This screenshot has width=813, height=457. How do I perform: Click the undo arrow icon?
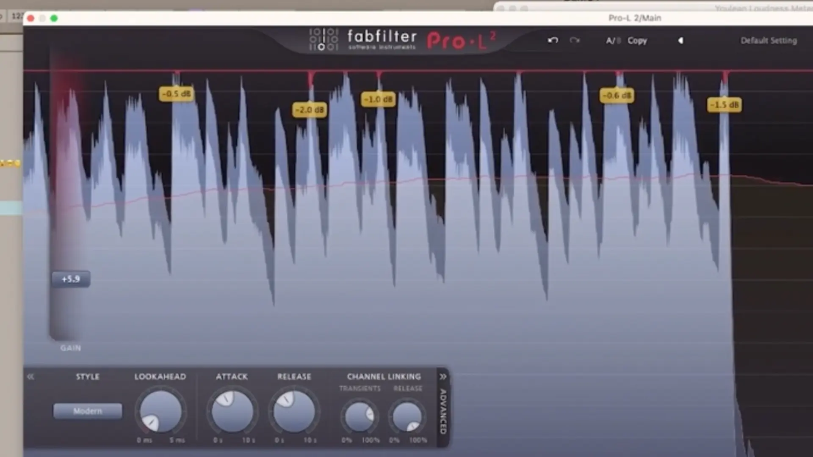(553, 40)
